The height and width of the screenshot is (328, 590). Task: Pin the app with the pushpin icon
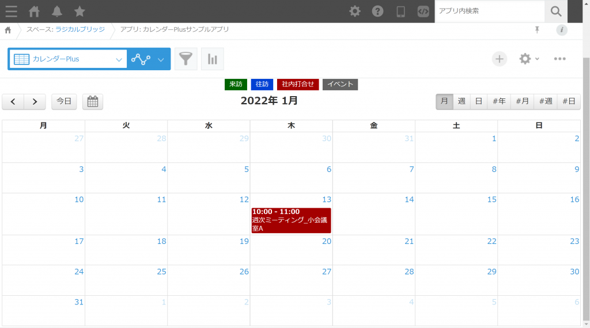[x=537, y=30]
